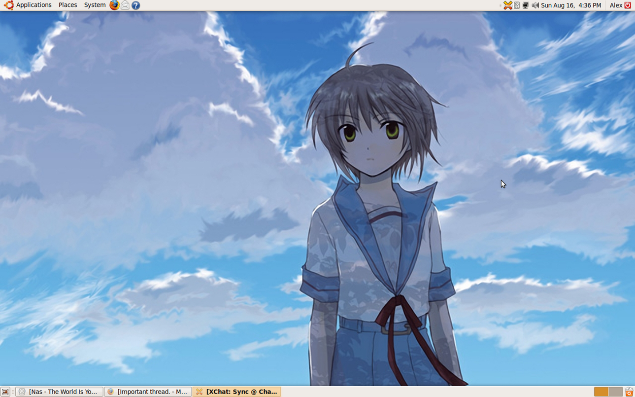Open the network connection monitor icon
Screen dimensions: 635x397
(x=526, y=5)
